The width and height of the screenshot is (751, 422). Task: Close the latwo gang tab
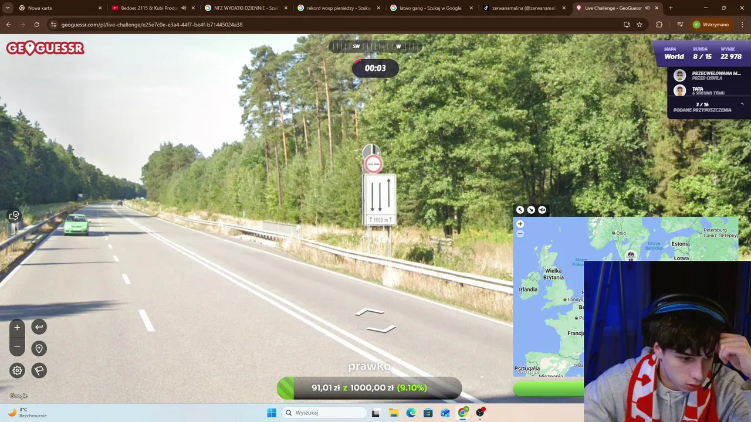(471, 8)
